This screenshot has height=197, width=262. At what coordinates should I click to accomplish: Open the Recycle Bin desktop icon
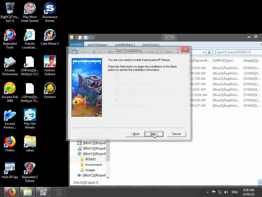coord(10,12)
